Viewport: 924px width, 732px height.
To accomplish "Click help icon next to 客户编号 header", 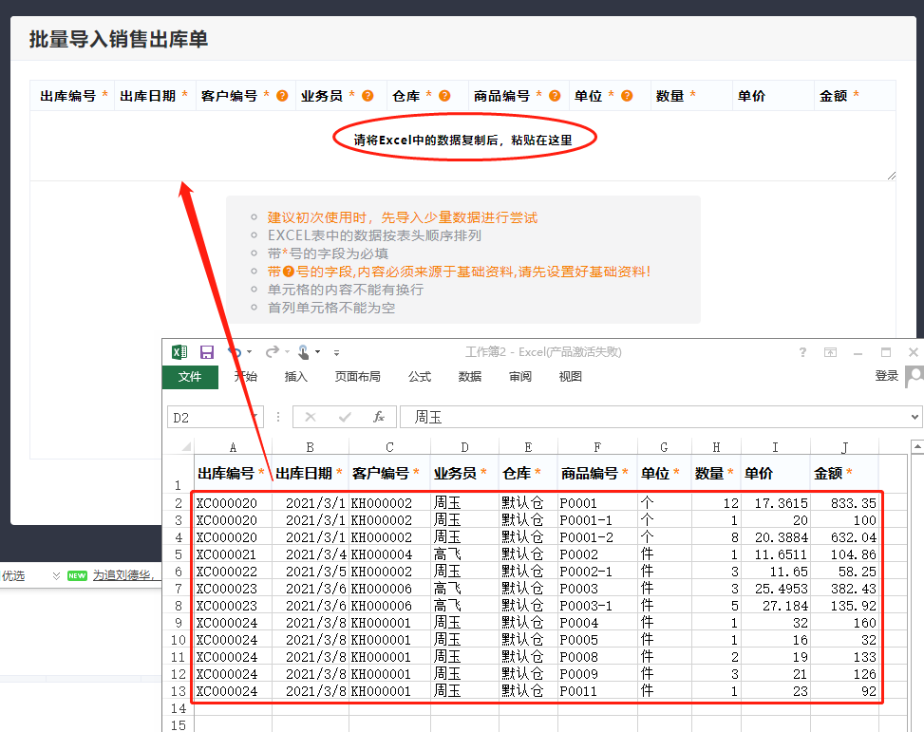I will point(282,96).
